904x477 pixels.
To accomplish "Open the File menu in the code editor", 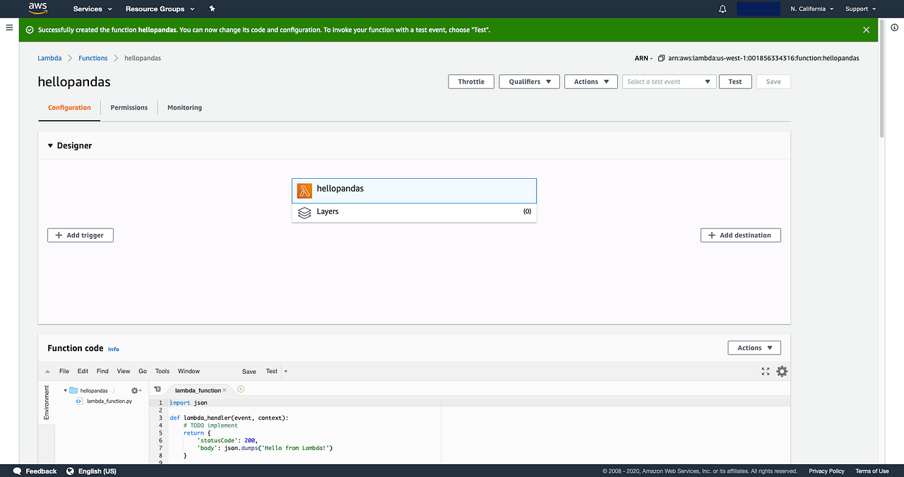I will tap(64, 371).
